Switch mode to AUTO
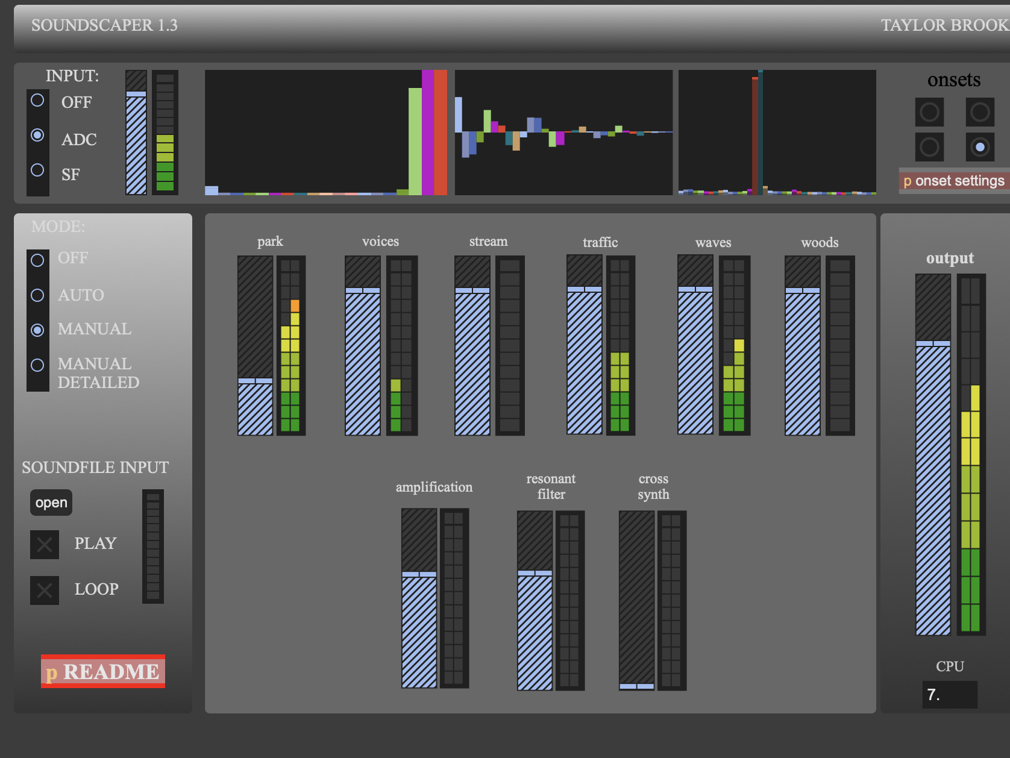Image resolution: width=1010 pixels, height=758 pixels. (37, 295)
